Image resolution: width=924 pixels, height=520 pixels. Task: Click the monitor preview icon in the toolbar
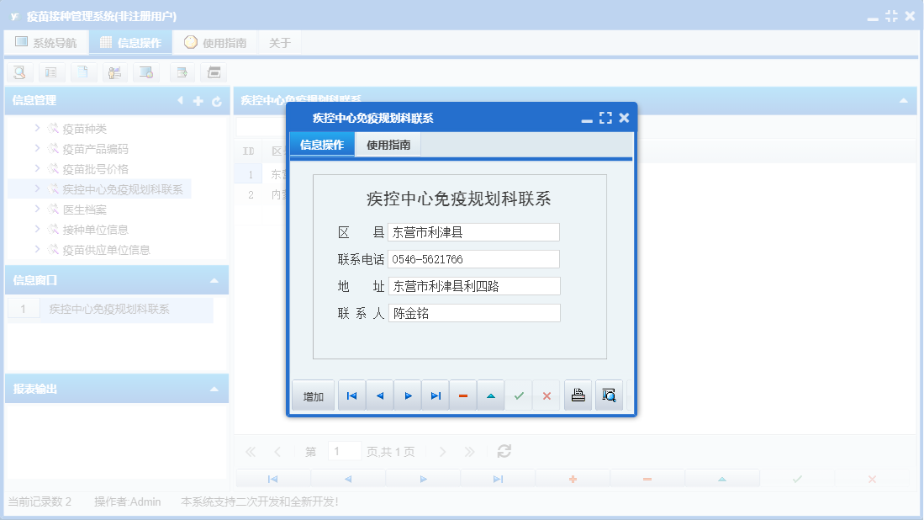click(145, 72)
